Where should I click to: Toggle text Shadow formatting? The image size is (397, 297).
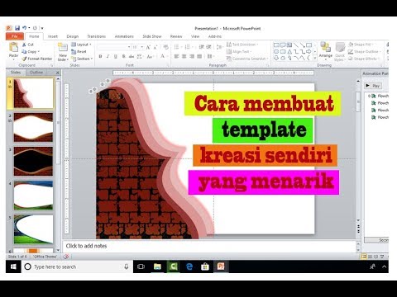pos(123,56)
